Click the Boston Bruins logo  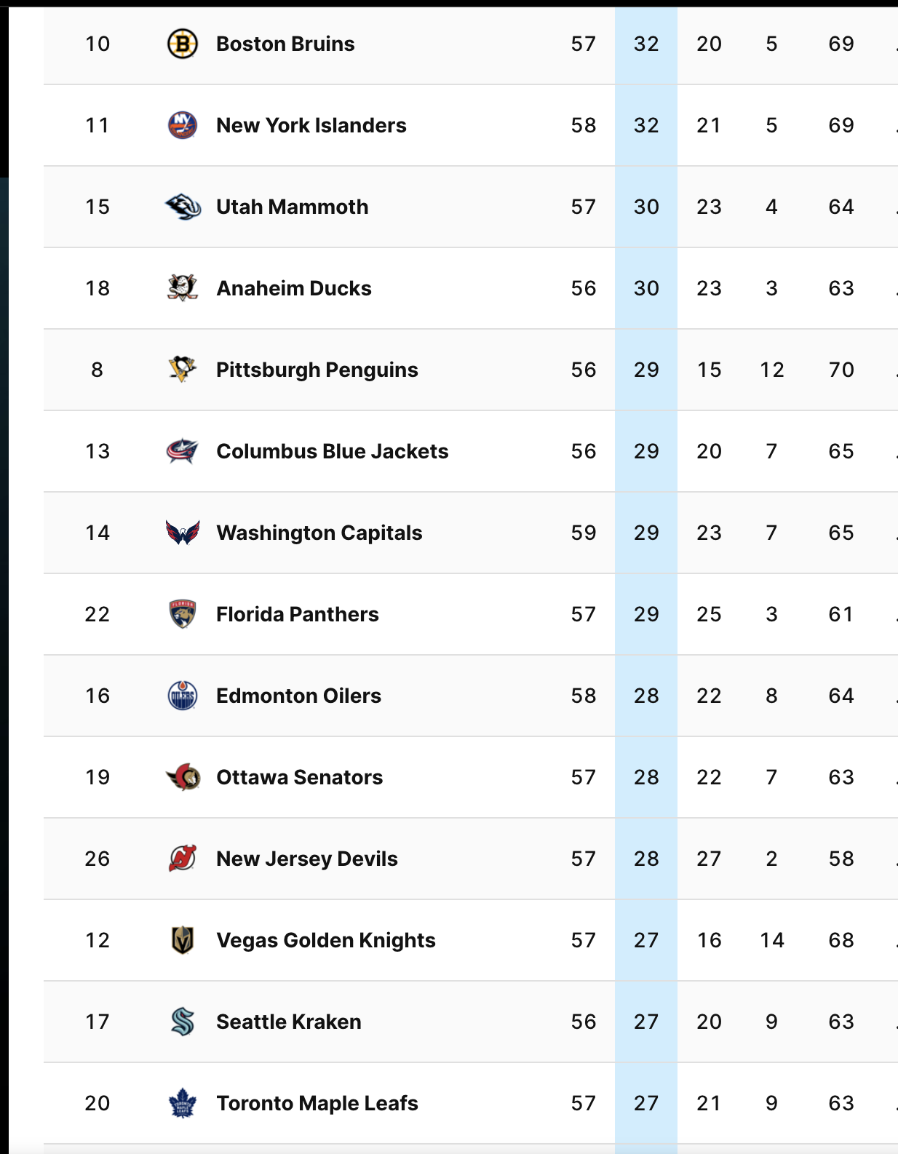pyautogui.click(x=182, y=44)
